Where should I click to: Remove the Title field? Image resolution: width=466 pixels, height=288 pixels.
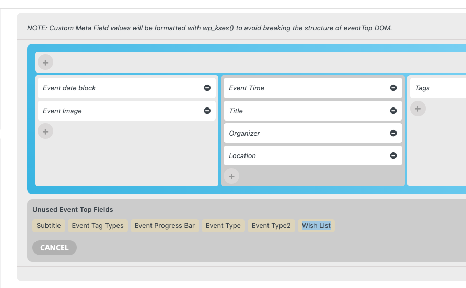393,111
